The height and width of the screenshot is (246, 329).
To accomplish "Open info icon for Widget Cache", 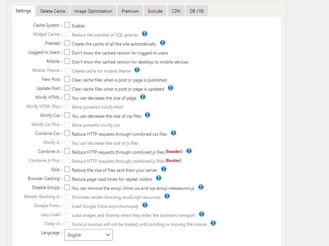I will click(x=145, y=34).
